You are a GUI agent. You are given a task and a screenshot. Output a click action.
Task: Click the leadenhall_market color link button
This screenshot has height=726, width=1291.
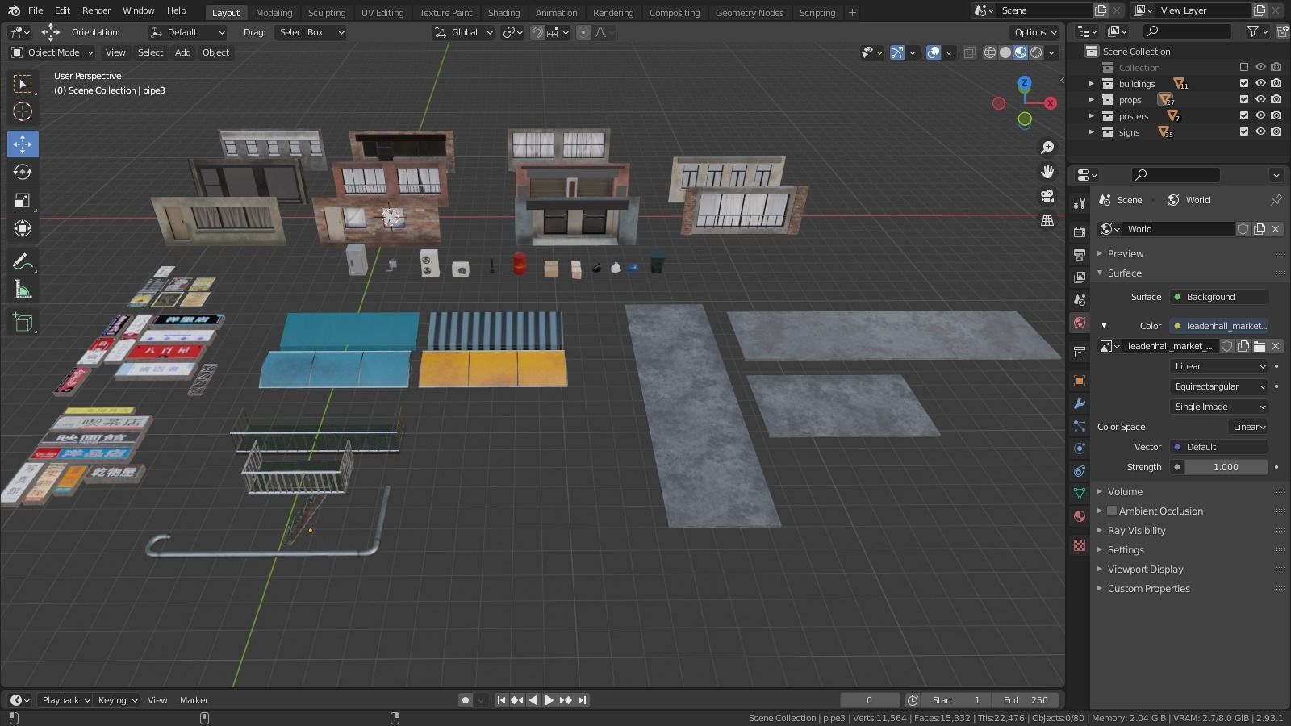point(1218,326)
